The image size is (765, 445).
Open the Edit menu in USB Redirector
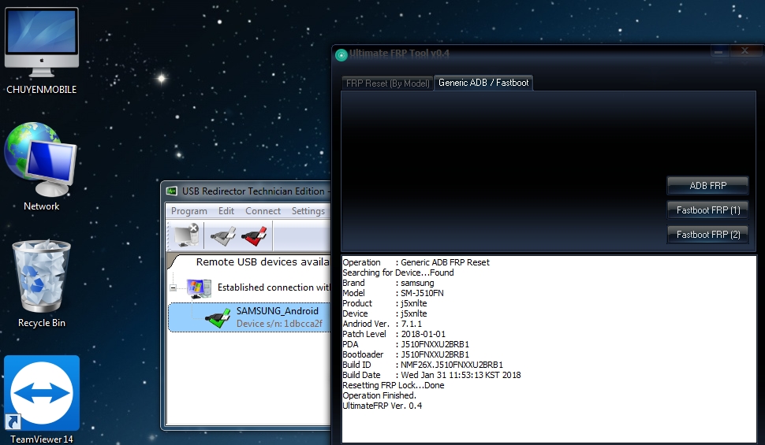tap(226, 211)
